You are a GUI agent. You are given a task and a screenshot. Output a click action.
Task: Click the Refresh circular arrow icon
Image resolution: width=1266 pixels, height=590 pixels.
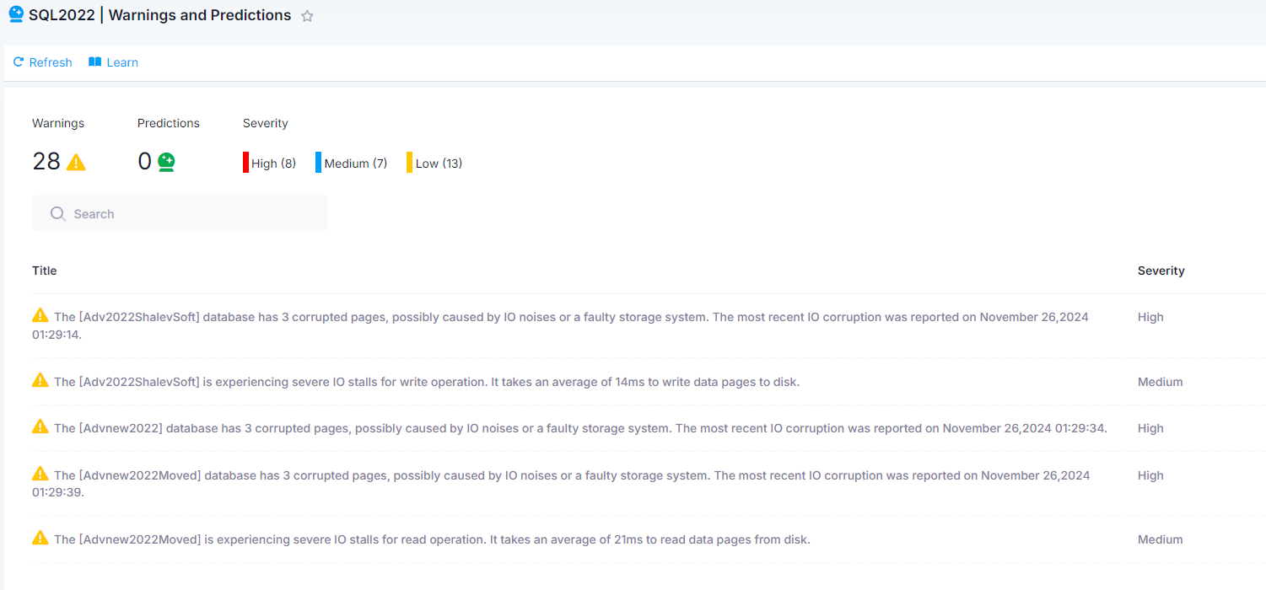(x=19, y=62)
